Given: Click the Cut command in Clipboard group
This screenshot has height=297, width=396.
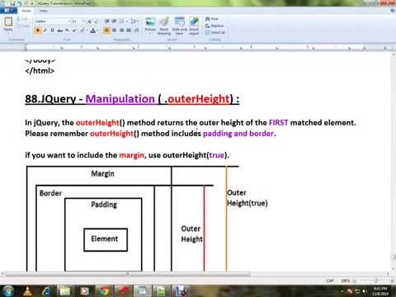Looking at the screenshot, I should pyautogui.click(x=21, y=19).
